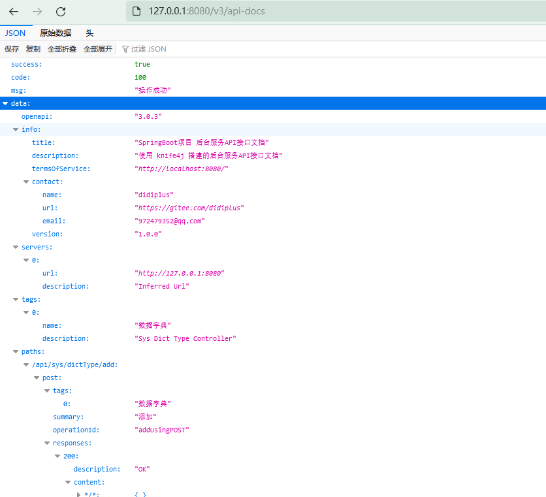Viewport: 546px width, 497px height.
Task: Collapse the paths node
Action: tap(15, 351)
